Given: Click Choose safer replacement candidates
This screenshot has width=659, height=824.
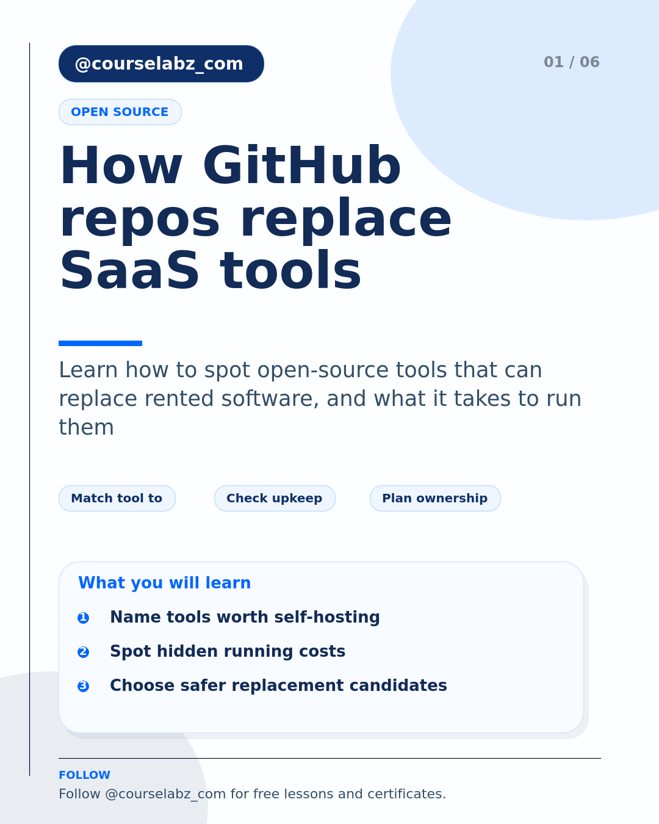Looking at the screenshot, I should (278, 686).
